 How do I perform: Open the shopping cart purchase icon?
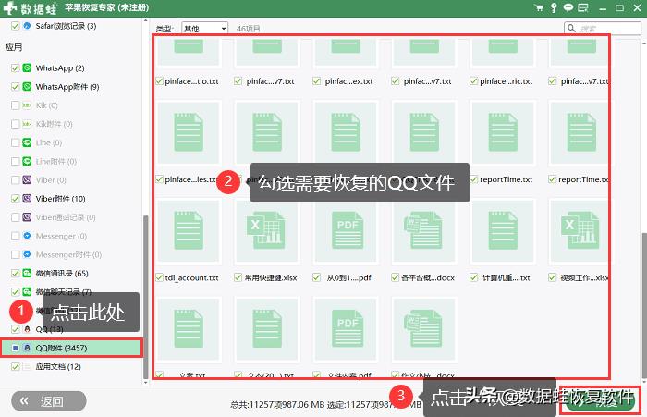tap(539, 7)
